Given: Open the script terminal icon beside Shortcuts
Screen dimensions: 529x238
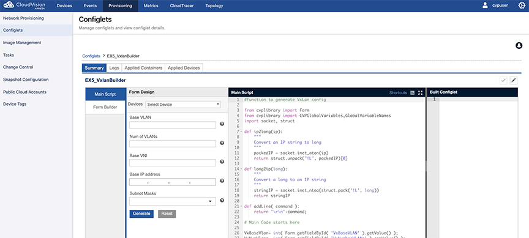Looking at the screenshot, I should (412, 92).
